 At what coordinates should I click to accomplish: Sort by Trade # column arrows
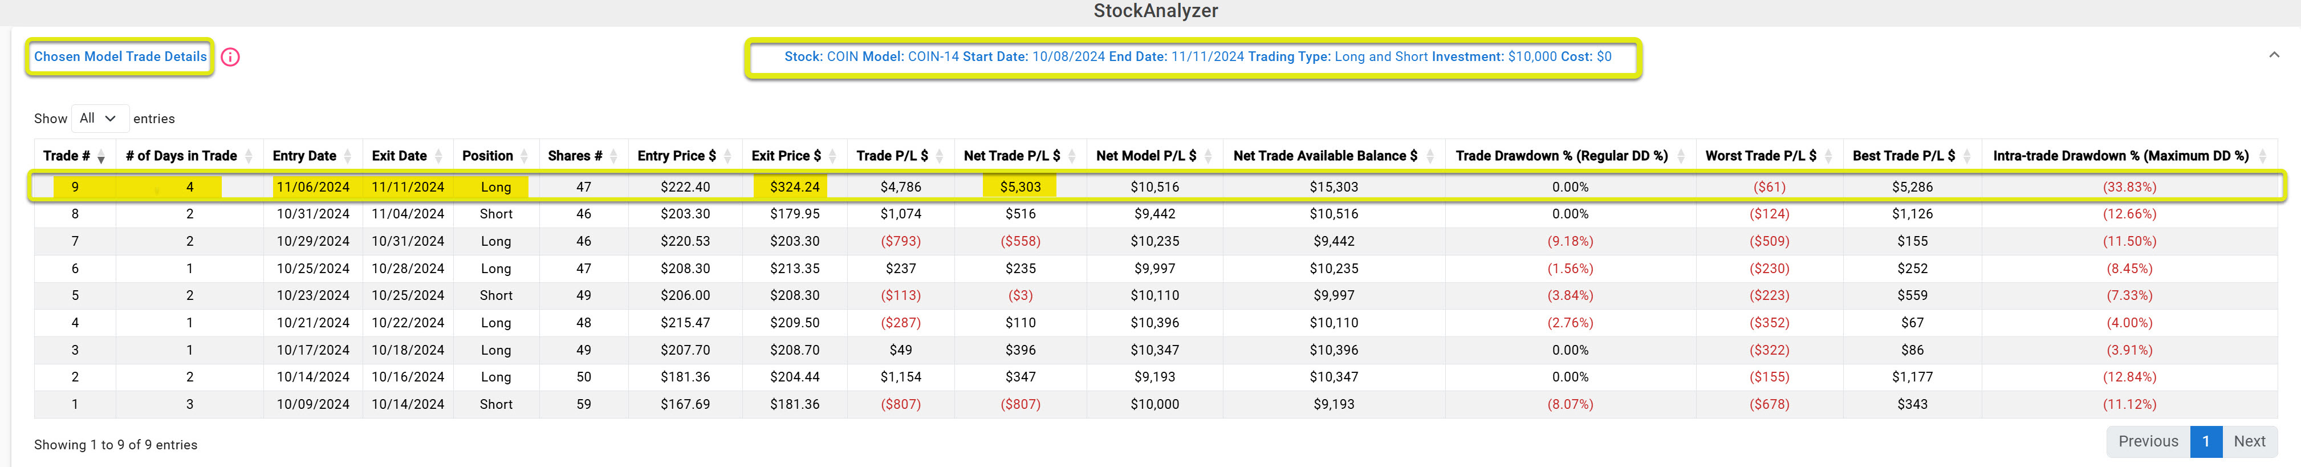[101, 156]
